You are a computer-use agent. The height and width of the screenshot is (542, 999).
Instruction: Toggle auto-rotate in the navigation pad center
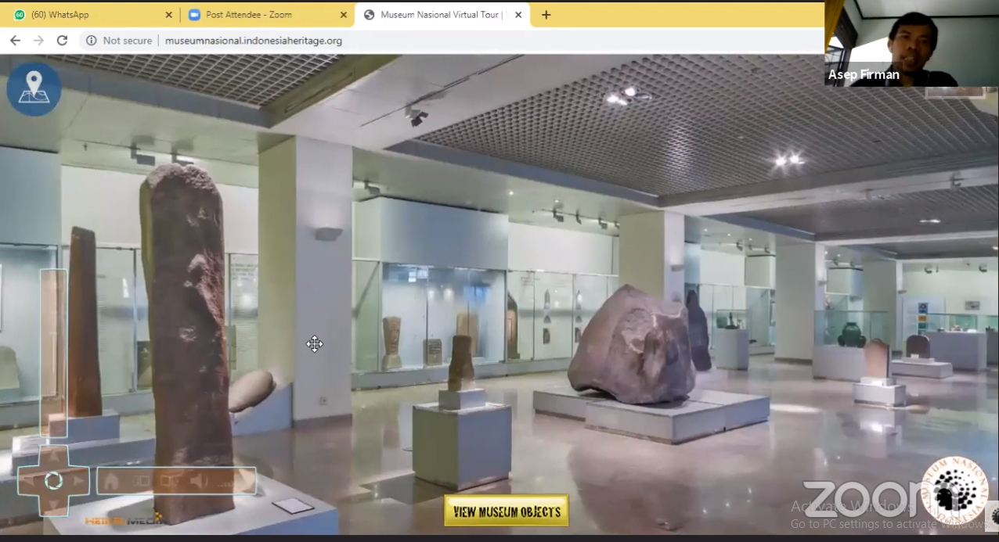53,481
